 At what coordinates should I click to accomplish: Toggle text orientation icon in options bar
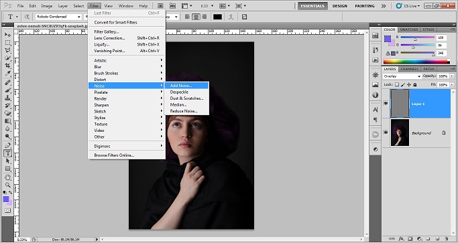[x=27, y=17]
